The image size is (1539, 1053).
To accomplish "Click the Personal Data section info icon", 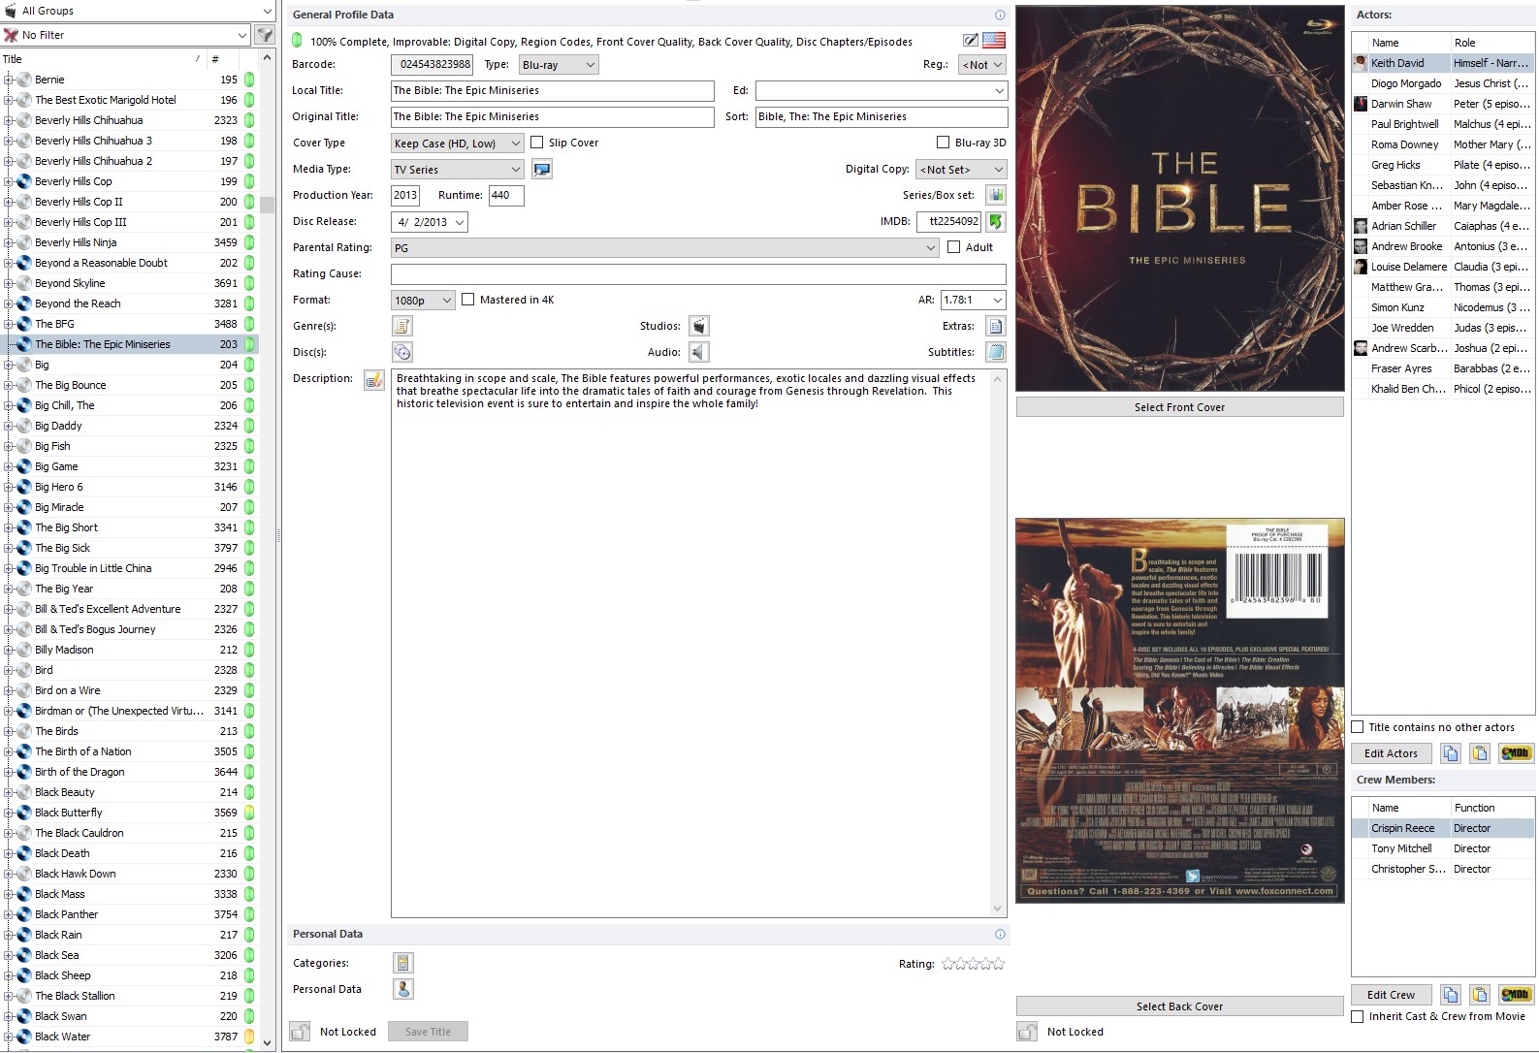I will pos(1000,934).
